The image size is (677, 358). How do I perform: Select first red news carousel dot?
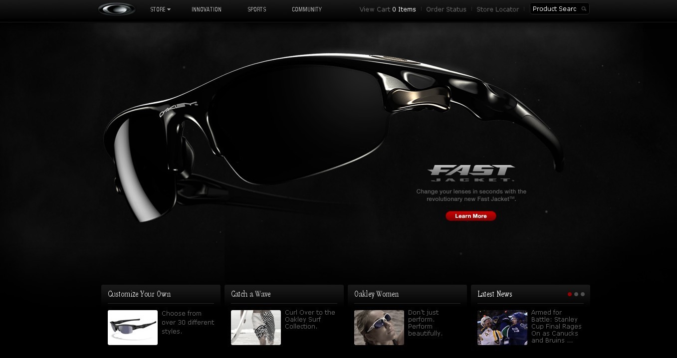pos(570,294)
